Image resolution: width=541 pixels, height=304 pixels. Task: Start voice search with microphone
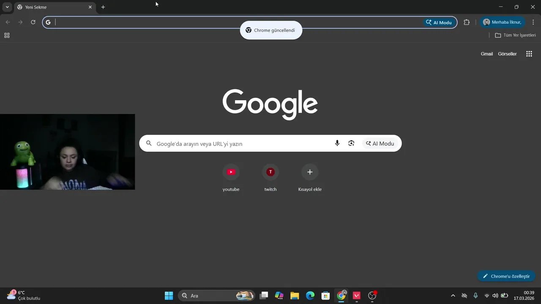point(337,144)
